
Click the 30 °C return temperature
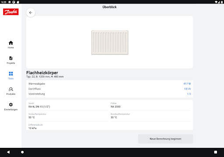click(x=114, y=117)
